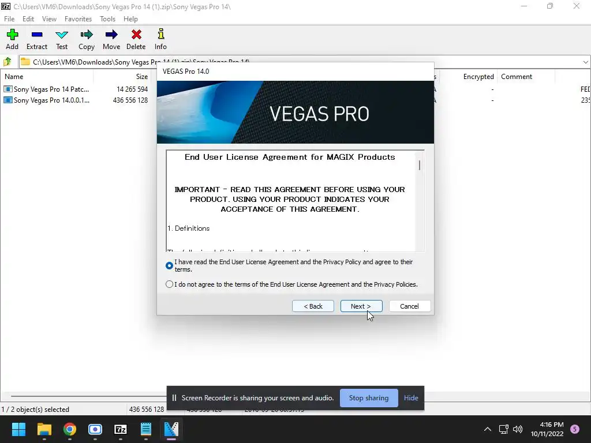This screenshot has height=443, width=591.
Task: Open the Help menu
Action: 130,19
